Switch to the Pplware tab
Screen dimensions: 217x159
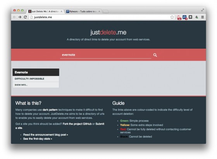(83, 11)
